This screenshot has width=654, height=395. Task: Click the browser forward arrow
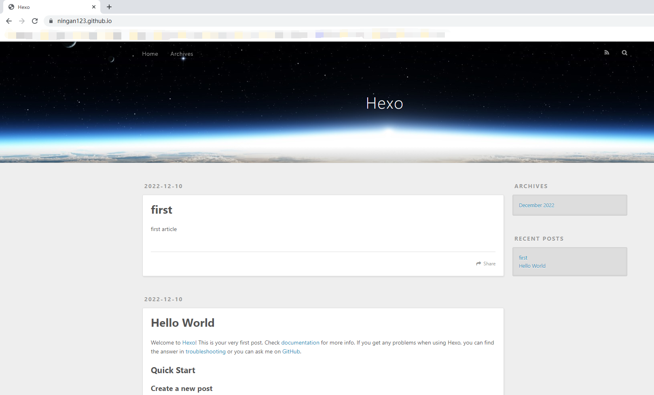coord(22,21)
